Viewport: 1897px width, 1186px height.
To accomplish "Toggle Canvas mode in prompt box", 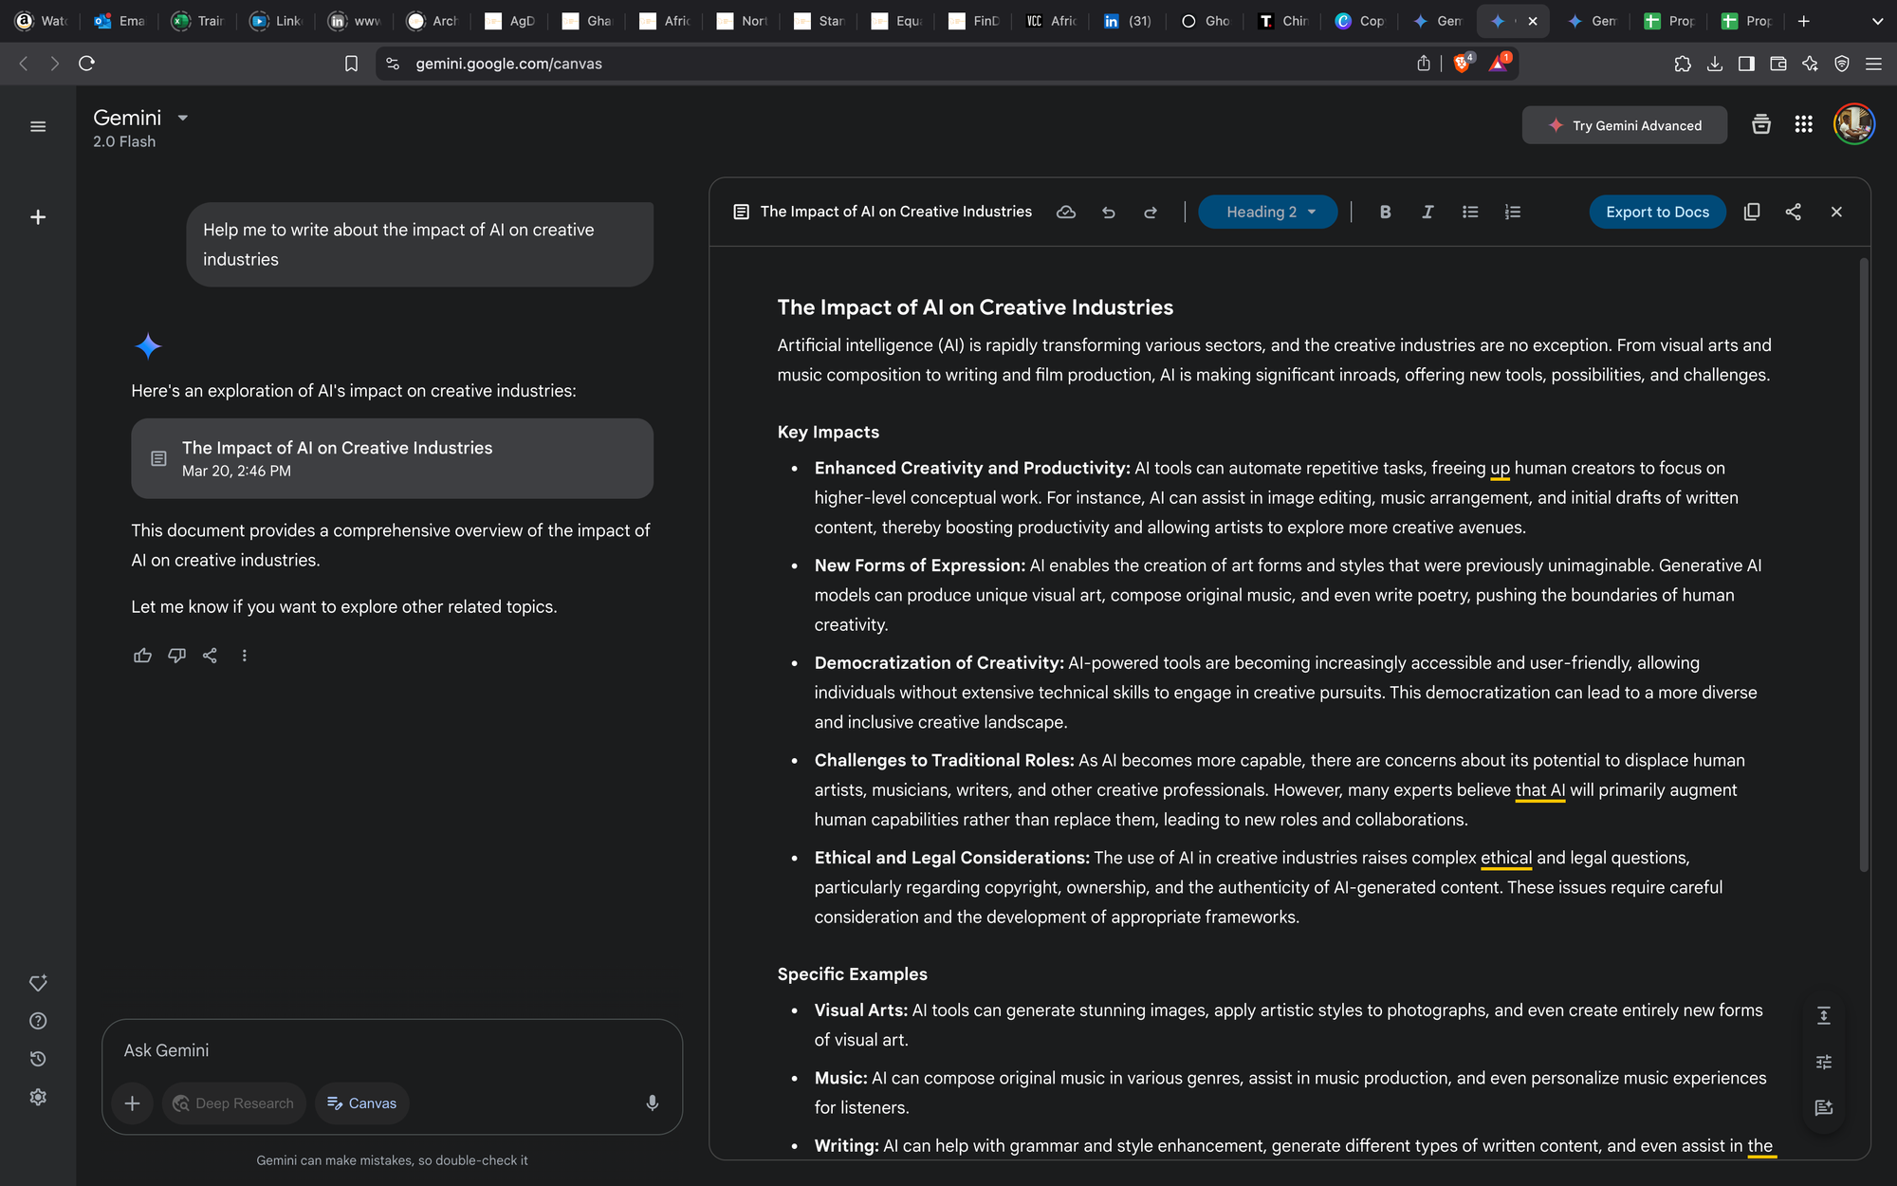I will [x=361, y=1103].
